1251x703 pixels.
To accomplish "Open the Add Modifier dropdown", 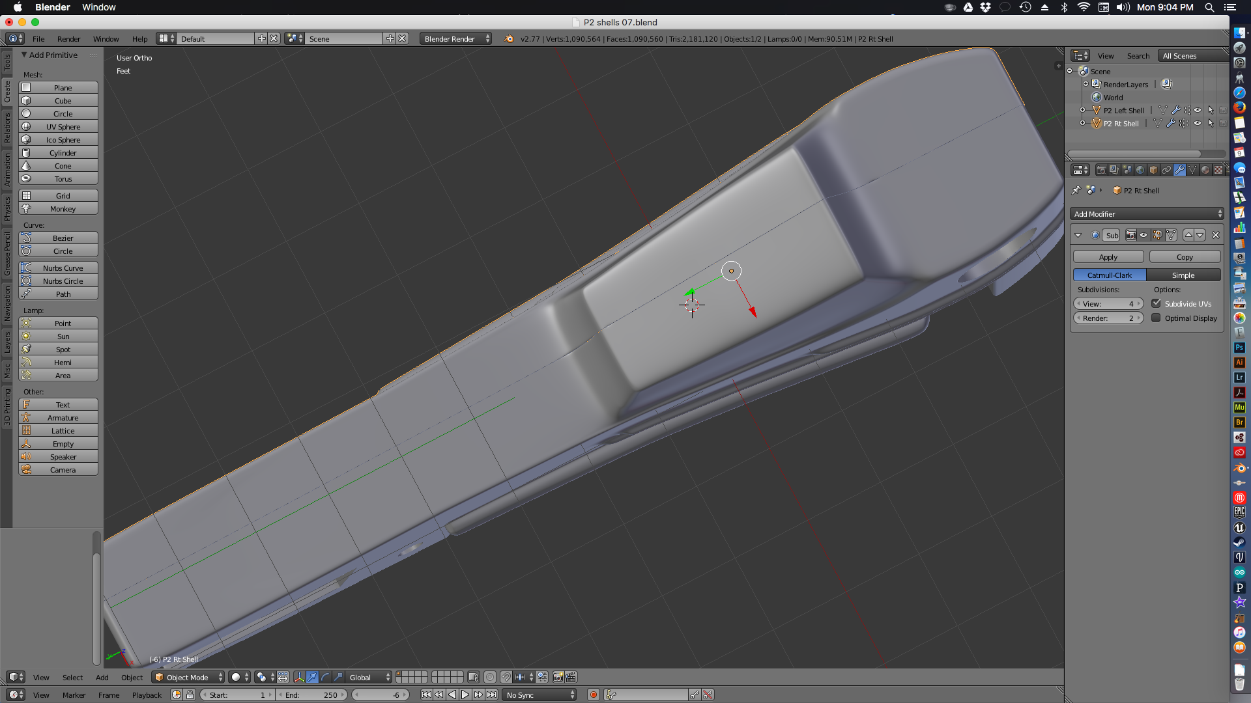I will (1147, 214).
